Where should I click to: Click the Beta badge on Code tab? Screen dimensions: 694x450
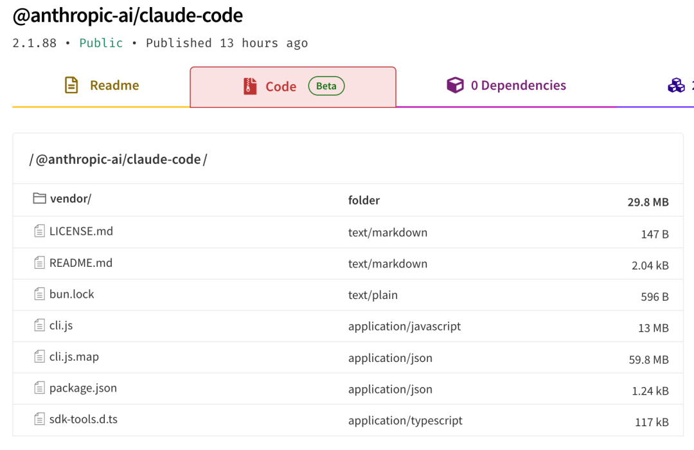click(x=326, y=86)
